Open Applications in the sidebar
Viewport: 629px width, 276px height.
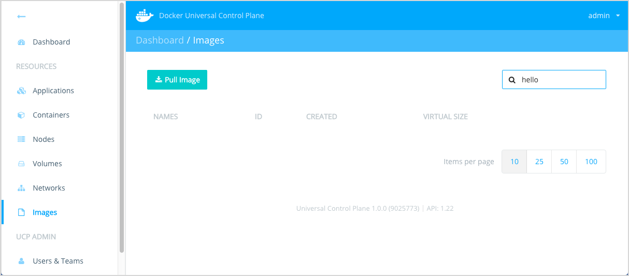click(53, 91)
